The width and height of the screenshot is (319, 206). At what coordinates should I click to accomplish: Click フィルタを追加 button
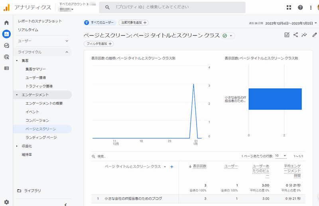tap(98, 44)
